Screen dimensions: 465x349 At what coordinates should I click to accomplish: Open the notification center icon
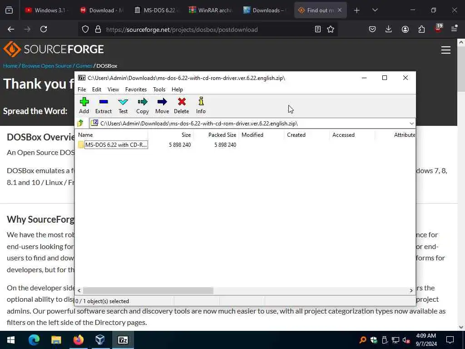pos(450,340)
